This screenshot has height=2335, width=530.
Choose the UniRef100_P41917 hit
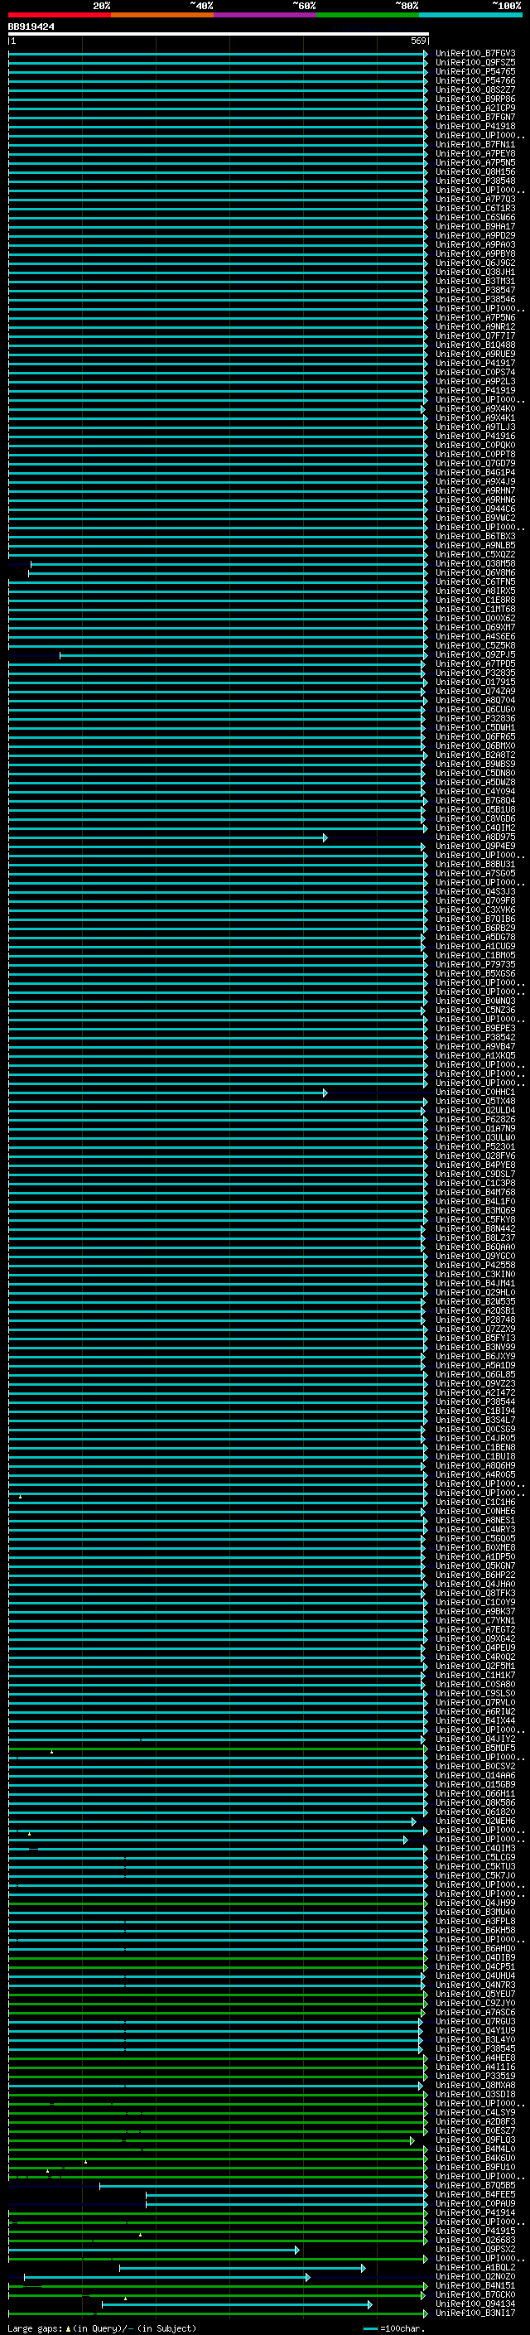(475, 363)
